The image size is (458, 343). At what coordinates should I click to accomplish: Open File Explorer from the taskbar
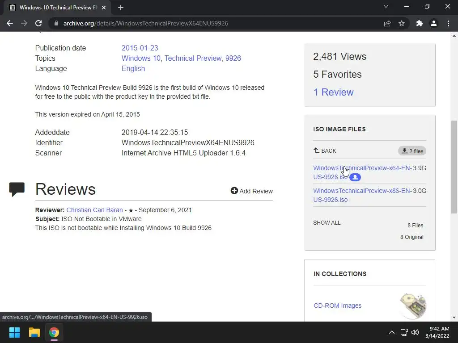(x=34, y=332)
